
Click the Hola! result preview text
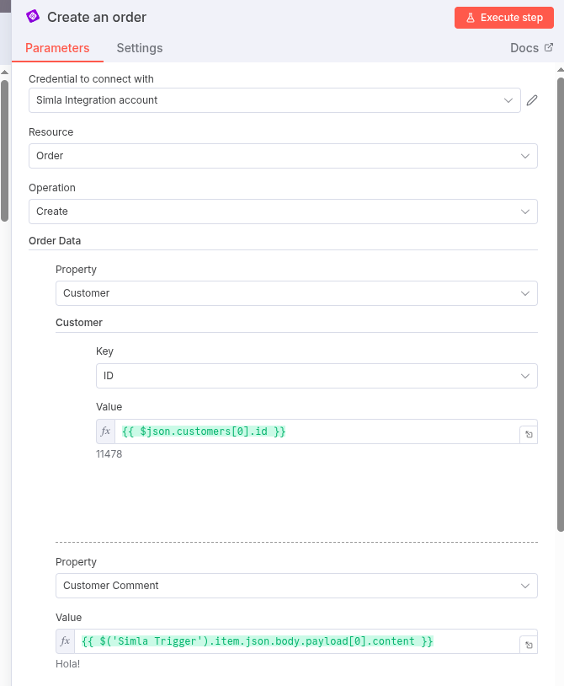[x=67, y=664]
